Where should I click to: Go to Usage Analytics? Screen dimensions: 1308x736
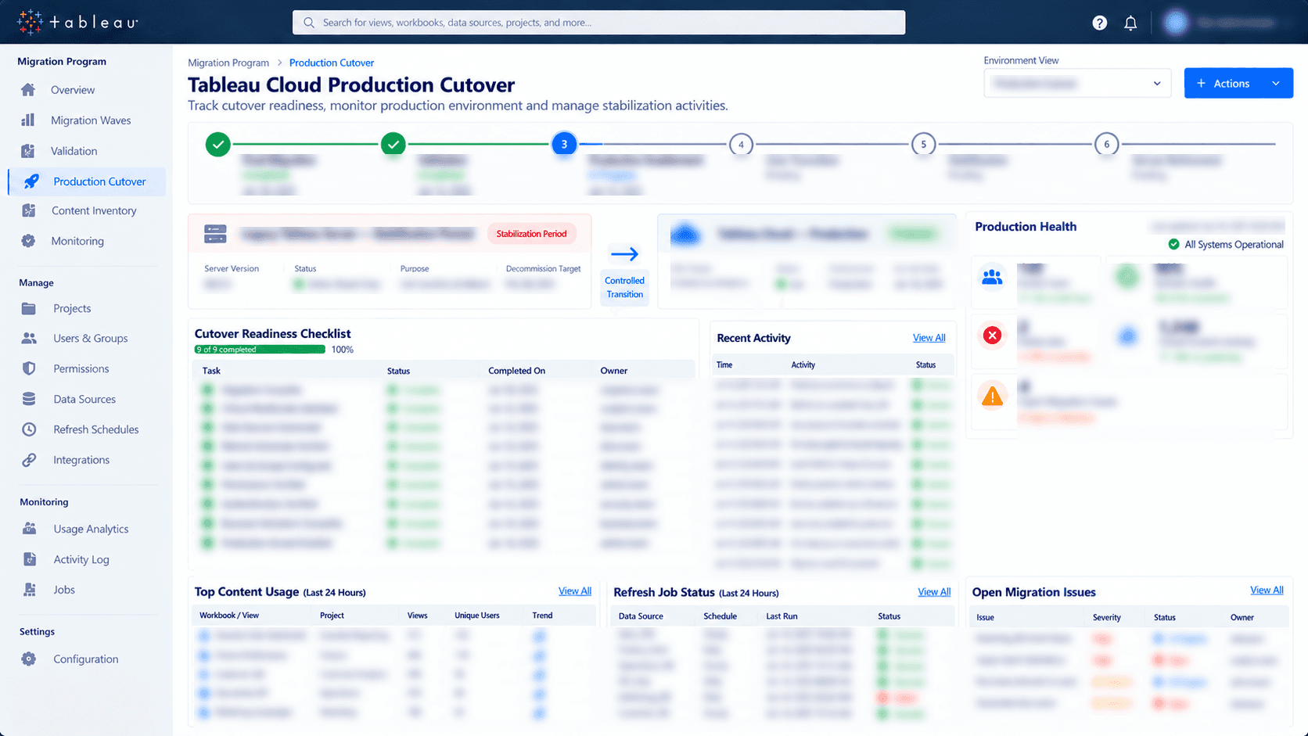pos(91,529)
